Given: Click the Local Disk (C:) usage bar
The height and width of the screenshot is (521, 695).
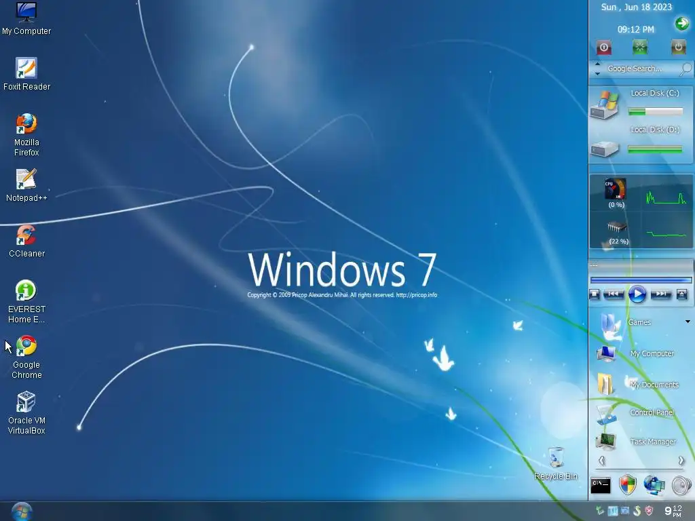Looking at the screenshot, I should [x=655, y=112].
